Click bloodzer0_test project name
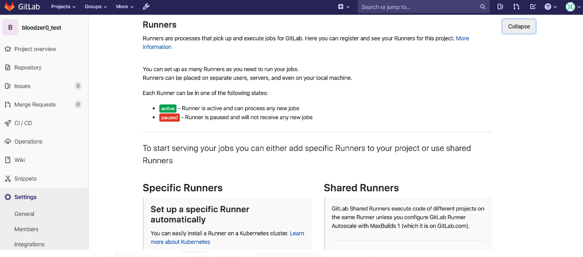583x257 pixels. tap(42, 28)
